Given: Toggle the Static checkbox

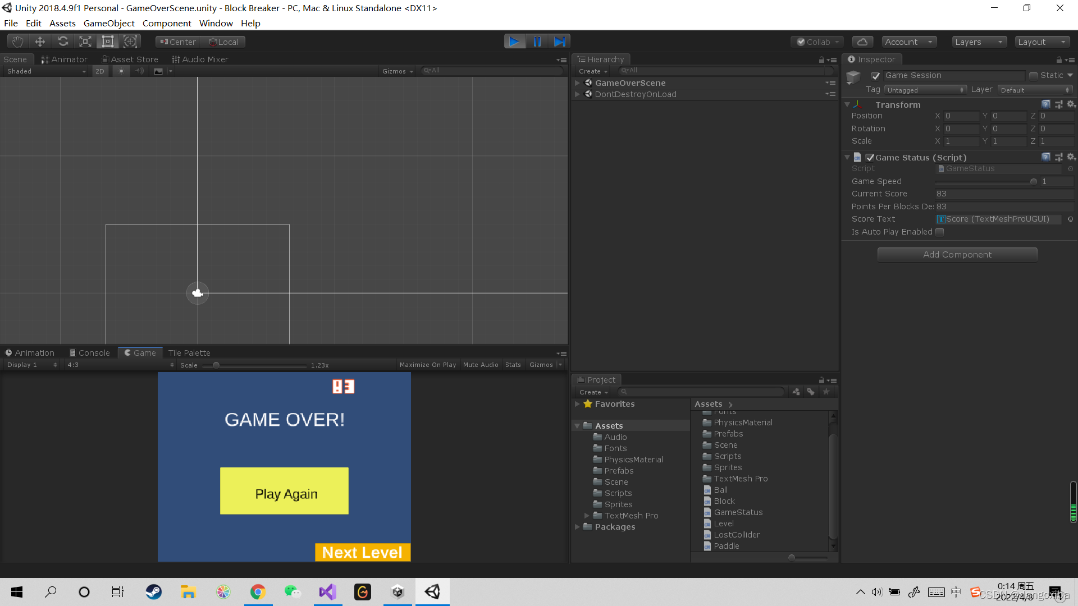Looking at the screenshot, I should tap(1033, 76).
